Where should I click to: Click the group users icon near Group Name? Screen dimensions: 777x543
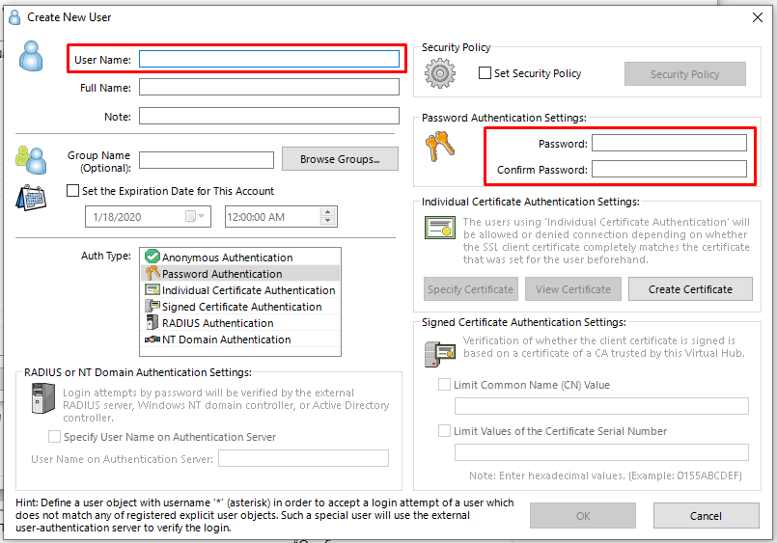click(x=31, y=160)
